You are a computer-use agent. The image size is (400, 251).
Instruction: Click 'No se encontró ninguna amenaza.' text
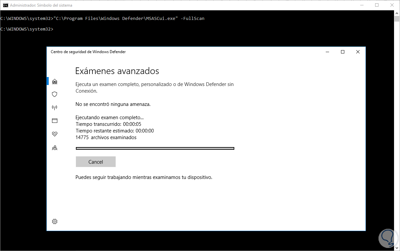pos(113,104)
